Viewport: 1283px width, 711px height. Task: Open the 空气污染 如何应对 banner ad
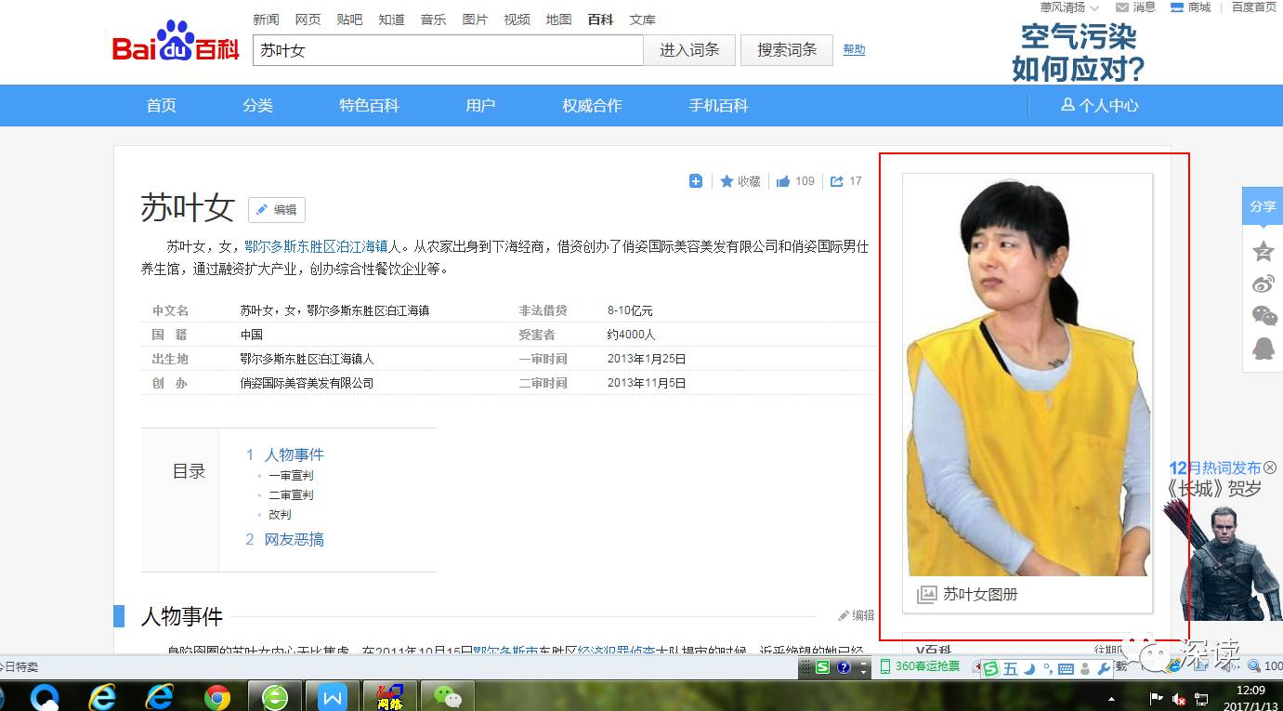(1078, 52)
